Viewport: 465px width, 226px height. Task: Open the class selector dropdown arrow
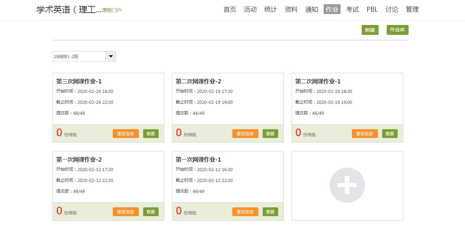pos(111,56)
